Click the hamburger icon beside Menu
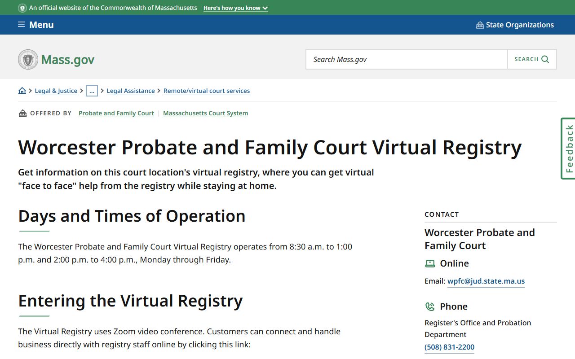This screenshot has width=575, height=359. [x=21, y=24]
